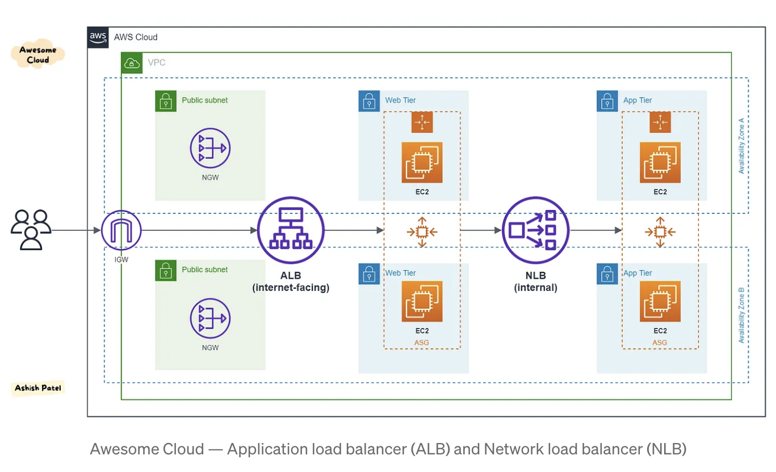Click the IGW internet gateway icon
This screenshot has width=776, height=472.
click(x=121, y=230)
